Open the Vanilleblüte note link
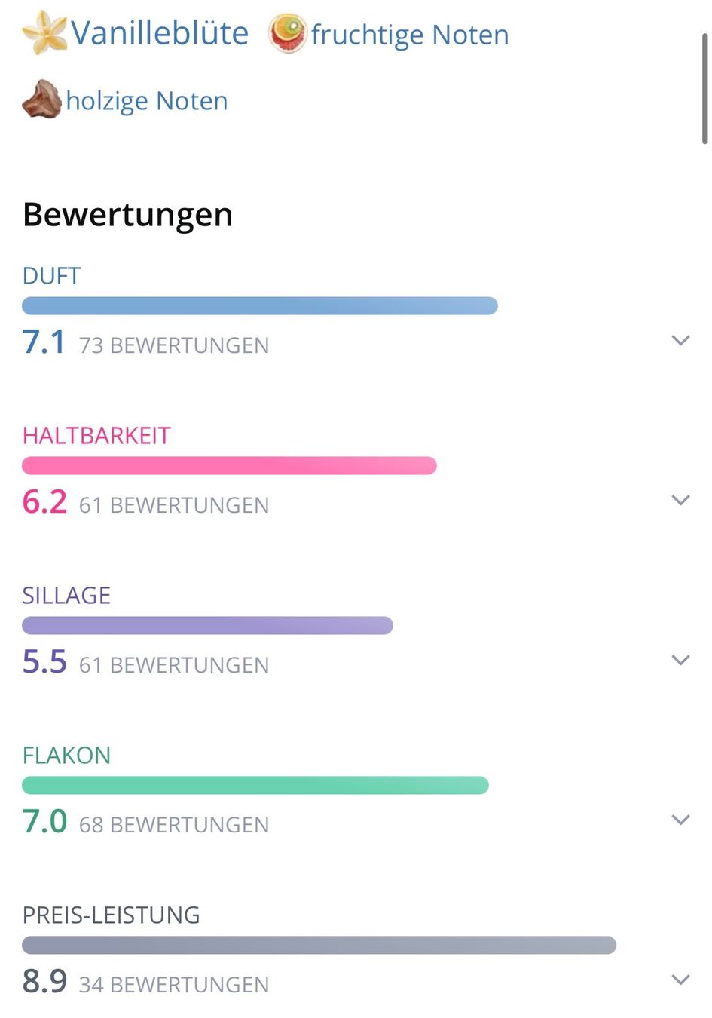Screen dimensions: 712x1018 click(159, 33)
